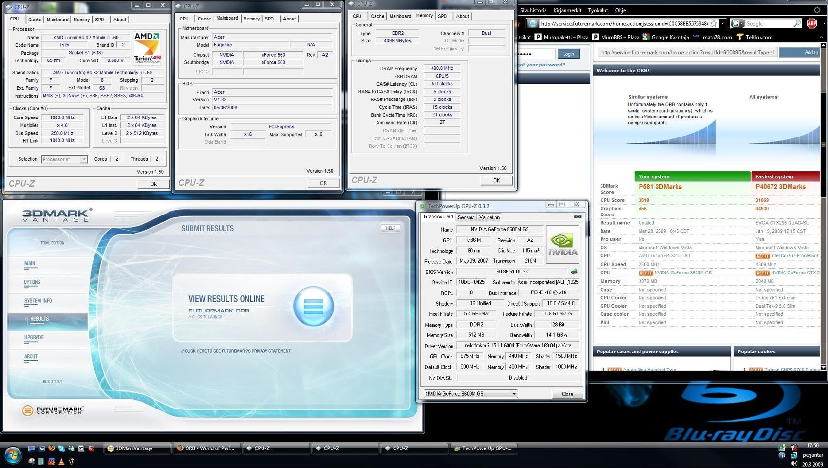Click the Futuremark Corporation logo
The width and height of the screenshot is (828, 468).
(x=53, y=410)
